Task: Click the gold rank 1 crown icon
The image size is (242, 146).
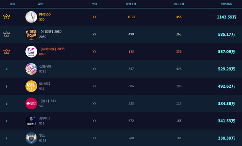Action: pos(7,17)
